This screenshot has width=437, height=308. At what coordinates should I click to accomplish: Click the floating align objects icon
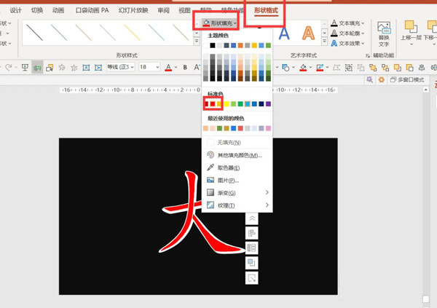click(251, 233)
